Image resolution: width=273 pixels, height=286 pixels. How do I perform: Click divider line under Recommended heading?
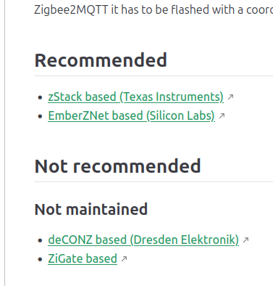154,75
